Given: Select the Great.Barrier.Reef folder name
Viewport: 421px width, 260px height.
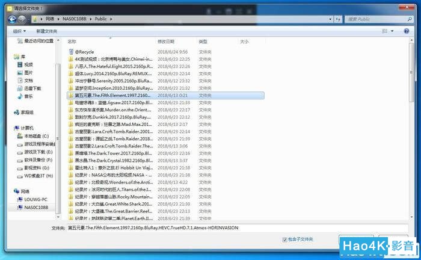Looking at the screenshot, I should [x=114, y=211].
